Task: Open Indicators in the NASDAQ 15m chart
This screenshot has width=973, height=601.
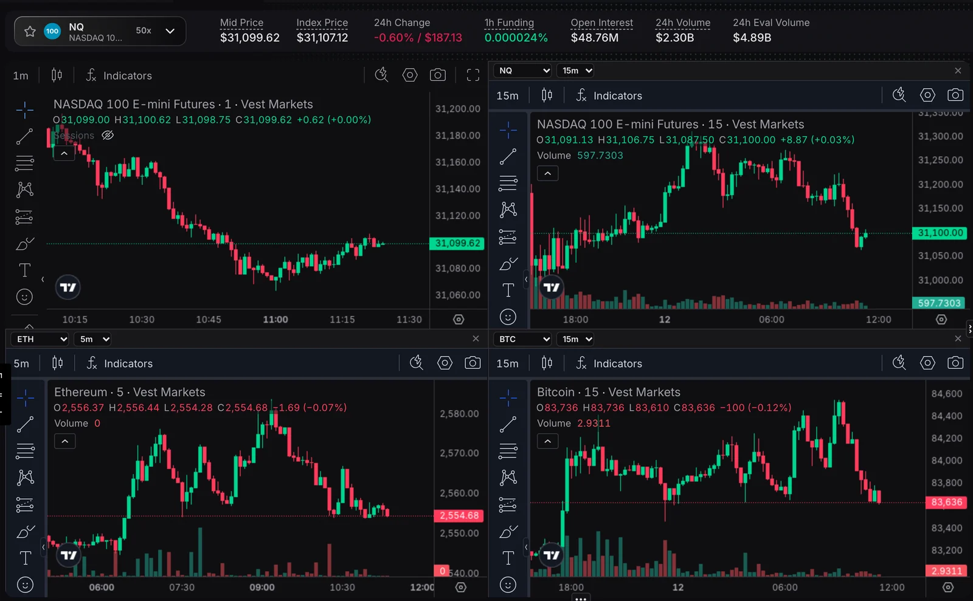Action: coord(609,95)
